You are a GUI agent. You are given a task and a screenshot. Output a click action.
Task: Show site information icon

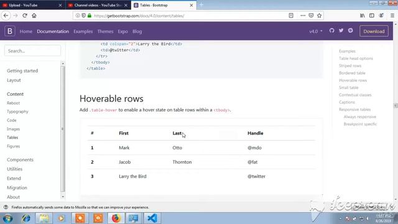[x=78, y=16]
